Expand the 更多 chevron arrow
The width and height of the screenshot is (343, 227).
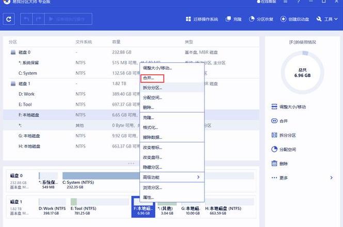coord(332,178)
